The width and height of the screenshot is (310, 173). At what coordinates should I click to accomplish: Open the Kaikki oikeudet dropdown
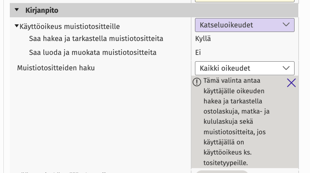pyautogui.click(x=244, y=68)
